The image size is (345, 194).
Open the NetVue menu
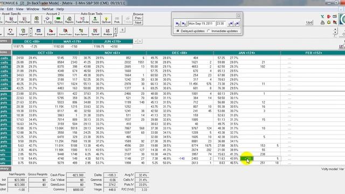pos(48,9)
